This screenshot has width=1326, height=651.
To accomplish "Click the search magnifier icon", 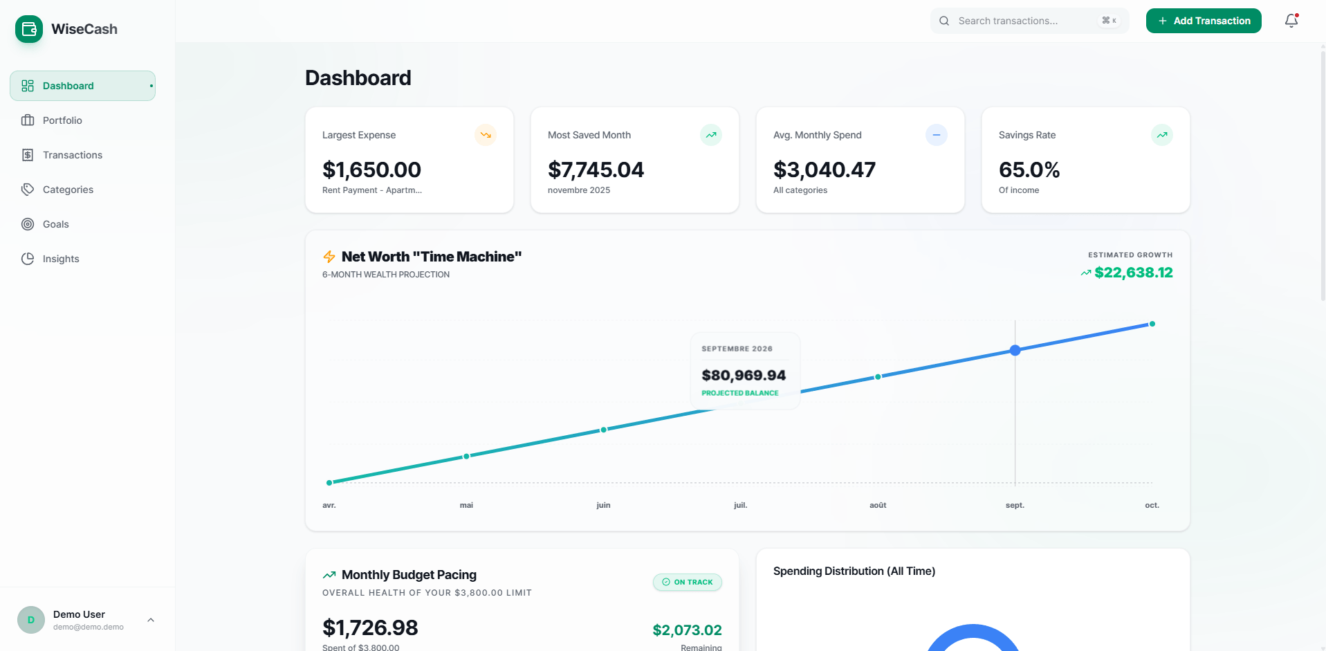I will (944, 21).
